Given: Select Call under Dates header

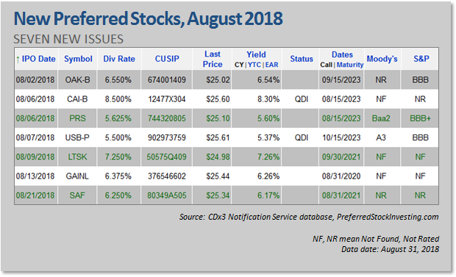Looking at the screenshot, I should point(326,65).
